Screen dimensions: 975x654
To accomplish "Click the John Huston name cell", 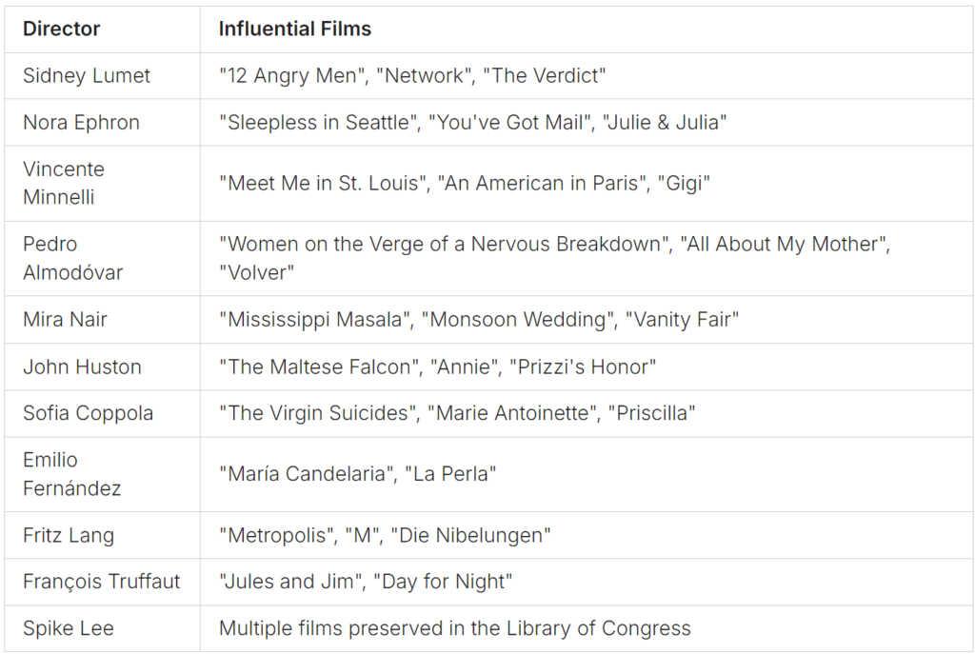I will [102, 367].
